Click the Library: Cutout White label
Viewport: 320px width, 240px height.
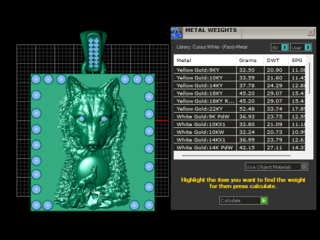click(212, 47)
